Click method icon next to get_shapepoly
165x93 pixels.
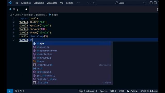coord(34,75)
